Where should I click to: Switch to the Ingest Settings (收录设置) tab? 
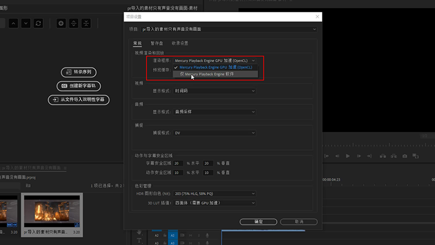pos(180,43)
